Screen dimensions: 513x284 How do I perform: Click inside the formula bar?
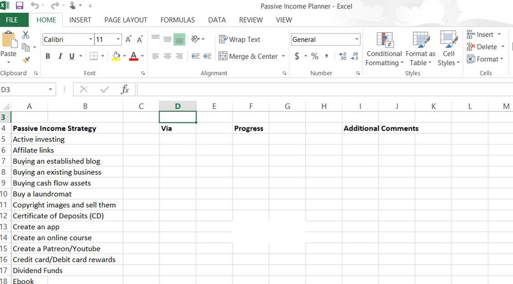324,90
